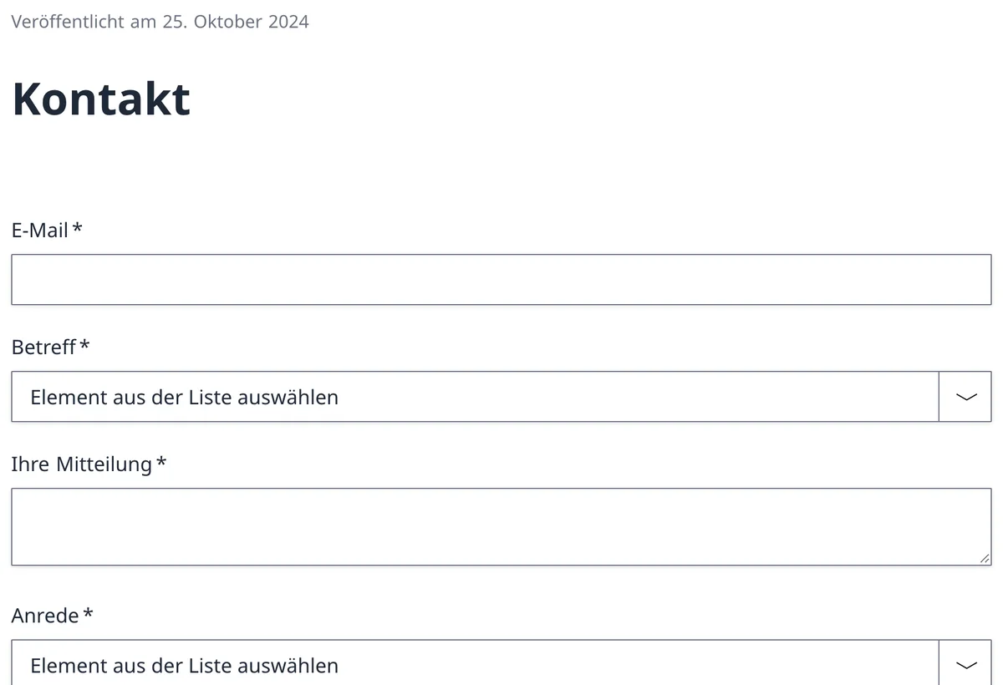The image size is (1003, 685).
Task: Click the Betreff field label
Action: coord(43,347)
